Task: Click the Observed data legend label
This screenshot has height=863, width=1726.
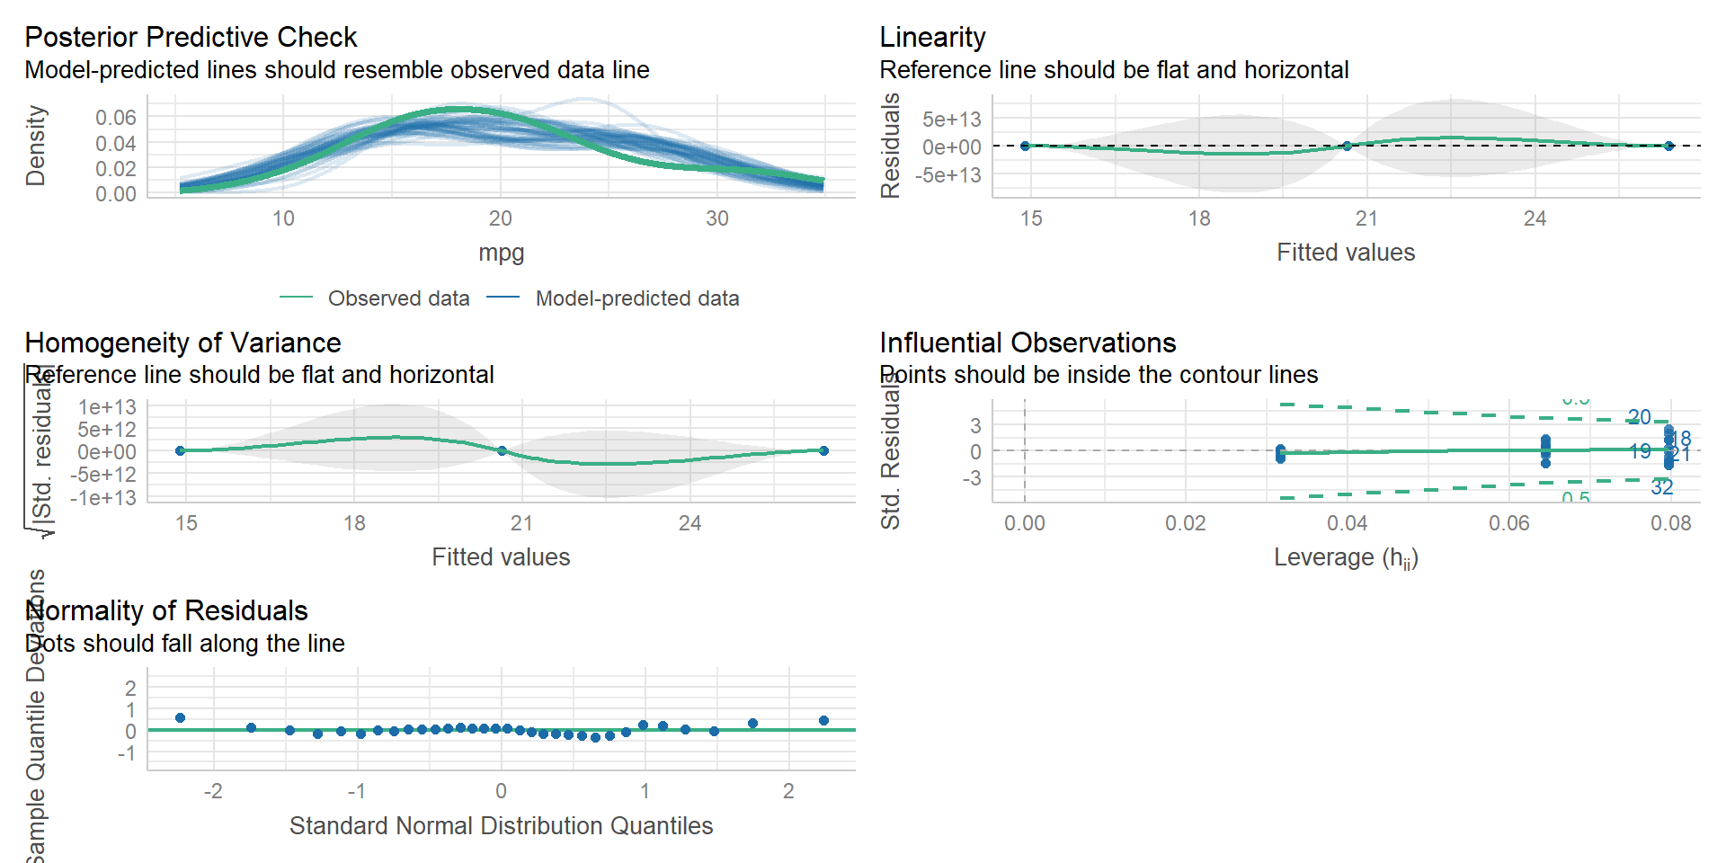Action: tap(398, 298)
